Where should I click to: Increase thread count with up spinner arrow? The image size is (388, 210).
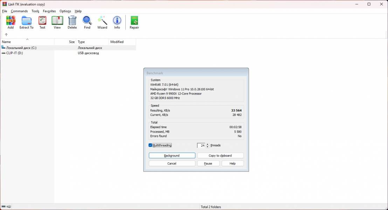pyautogui.click(x=208, y=144)
